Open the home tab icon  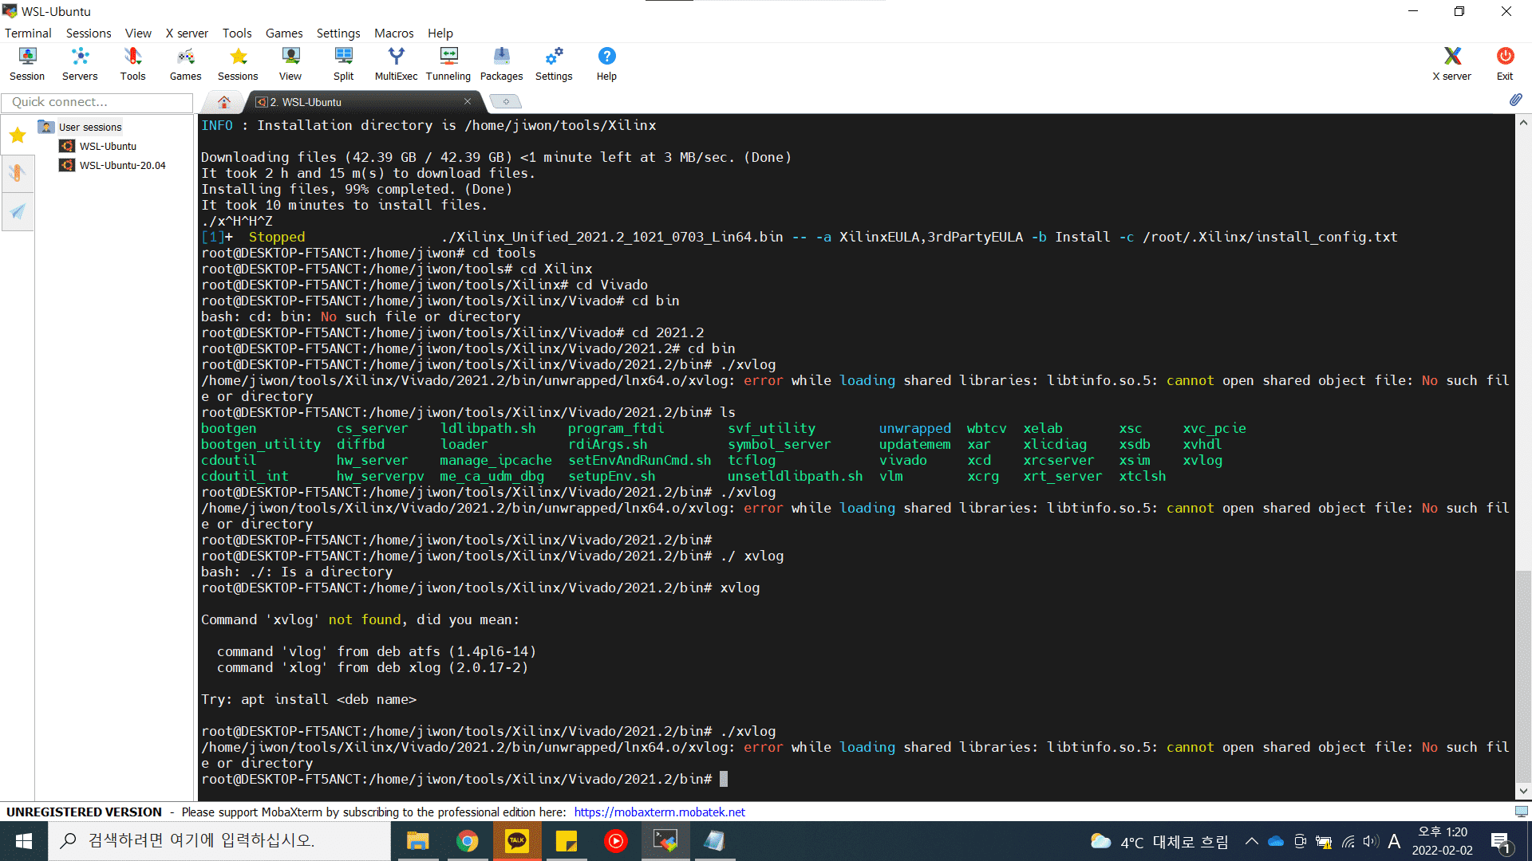pyautogui.click(x=224, y=102)
